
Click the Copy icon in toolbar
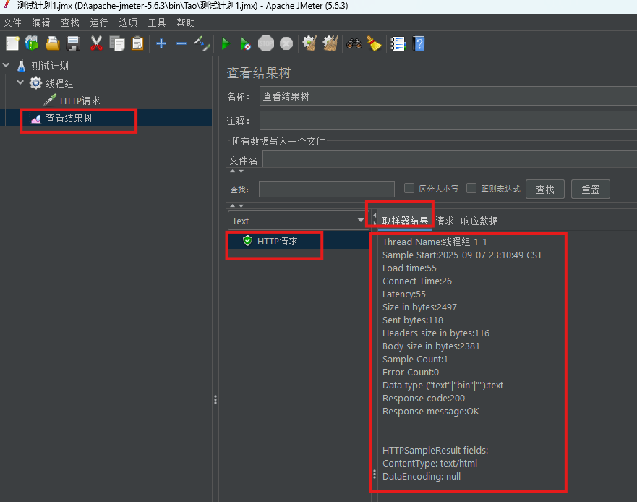[x=117, y=43]
